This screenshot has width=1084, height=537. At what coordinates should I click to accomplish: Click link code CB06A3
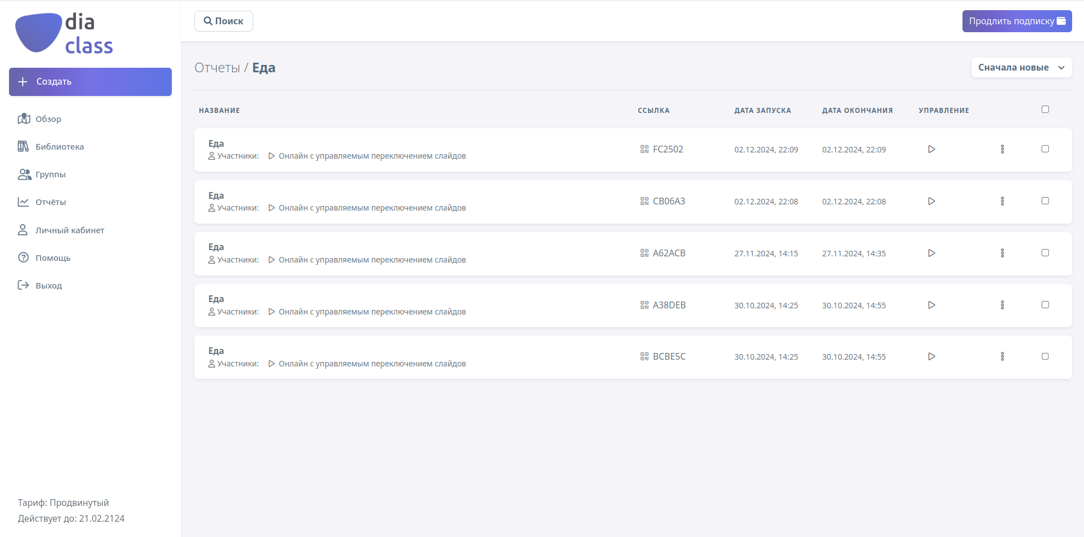[669, 201]
